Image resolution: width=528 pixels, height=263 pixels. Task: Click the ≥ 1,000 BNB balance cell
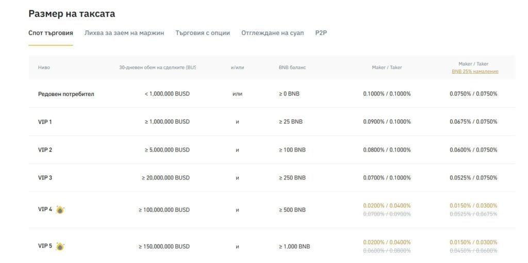pyautogui.click(x=294, y=246)
